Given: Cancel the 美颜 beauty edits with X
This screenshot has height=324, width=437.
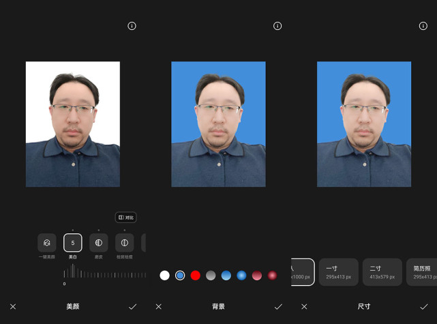Looking at the screenshot, I should [13, 307].
